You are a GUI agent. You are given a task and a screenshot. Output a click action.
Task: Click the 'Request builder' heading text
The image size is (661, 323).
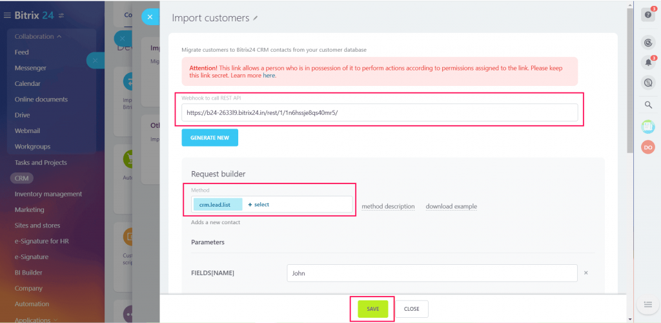tap(218, 174)
